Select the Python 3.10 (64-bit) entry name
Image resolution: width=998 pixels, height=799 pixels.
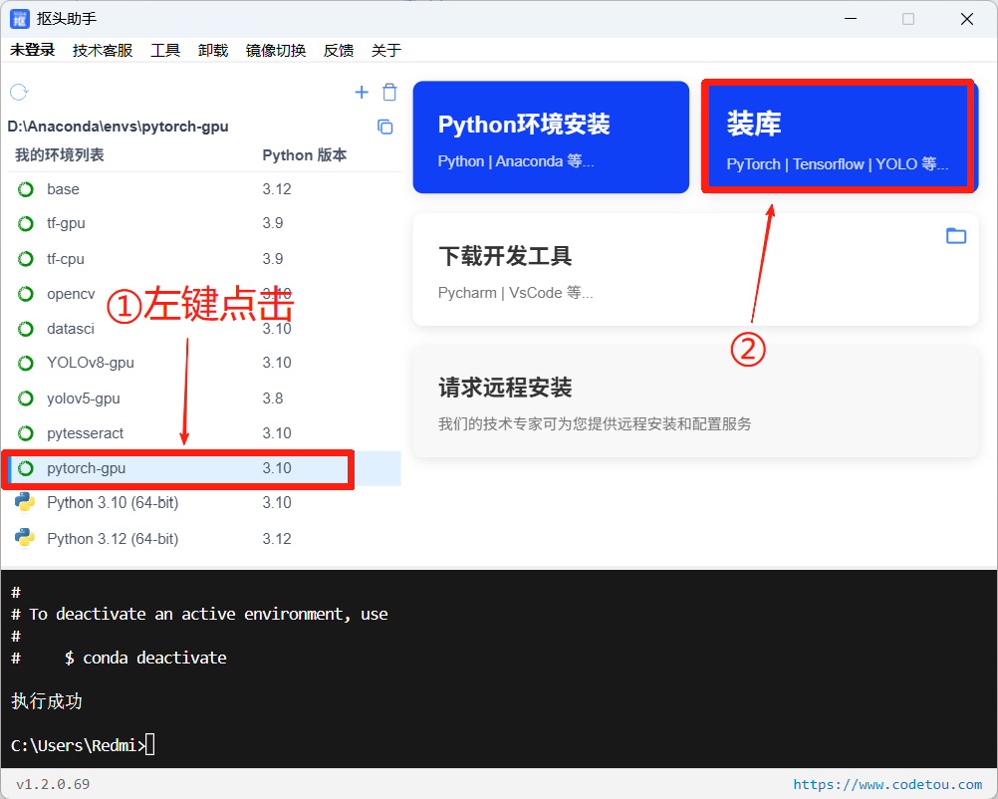click(113, 503)
